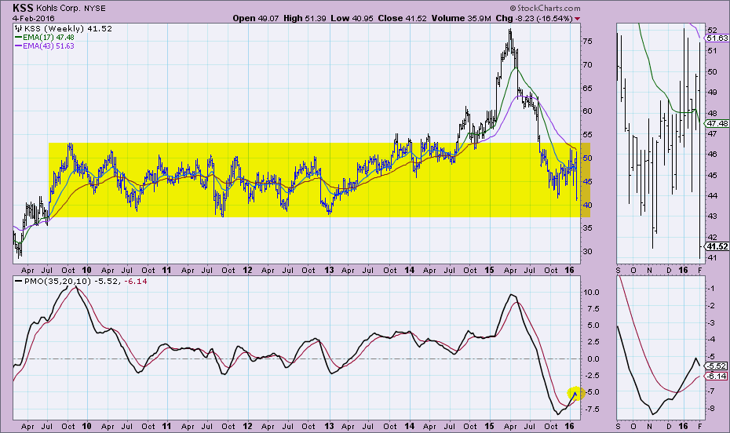The image size is (730, 433).
Task: Click the boxed -5.52 tag in PMO zoom panel
Action: (717, 366)
